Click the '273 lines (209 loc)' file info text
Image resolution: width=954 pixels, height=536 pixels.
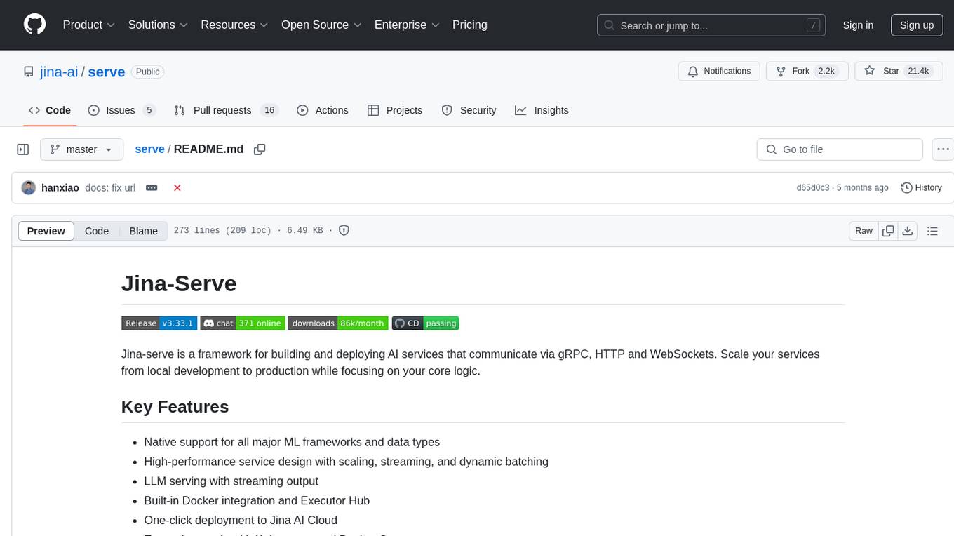(222, 230)
